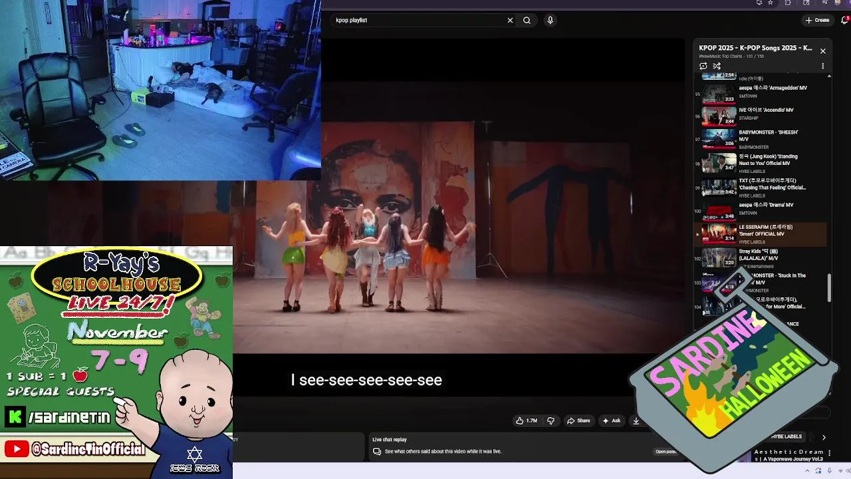Click Aesthetic Dreams Vaporwave Journey title

coord(789,456)
